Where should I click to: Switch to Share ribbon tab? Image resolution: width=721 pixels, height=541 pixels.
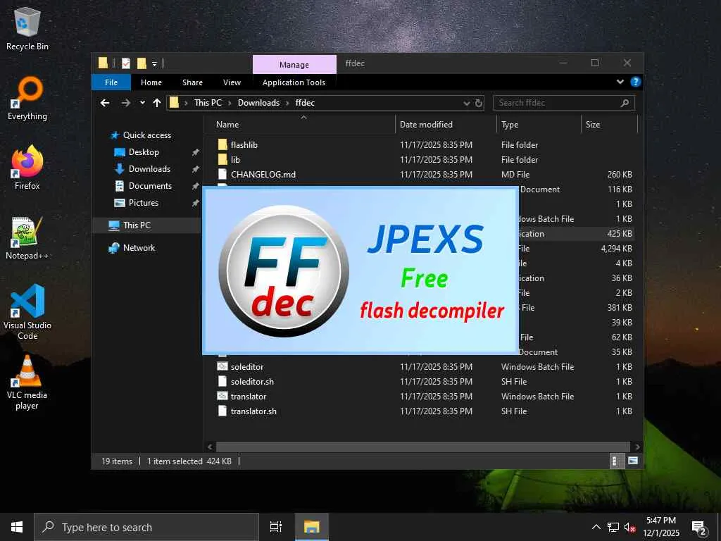[x=192, y=82]
